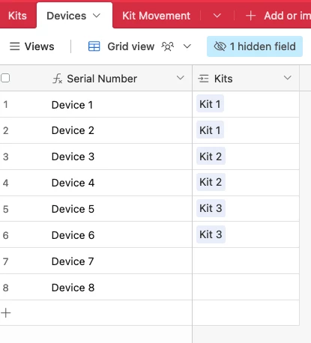Select the Kit 1 linked record in Device 1 row
The height and width of the screenshot is (343, 311).
click(x=210, y=104)
